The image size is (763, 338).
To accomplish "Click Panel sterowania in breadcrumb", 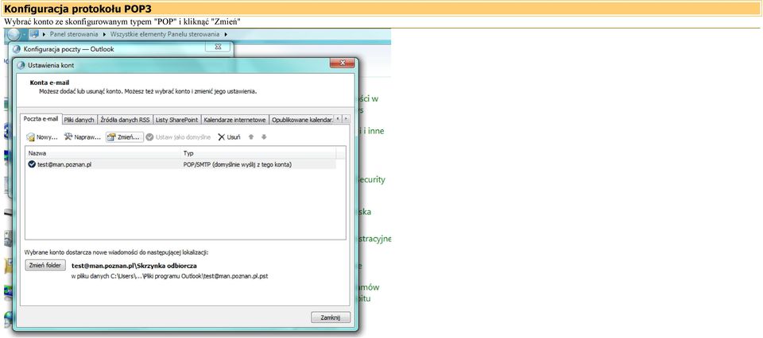I will [74, 34].
